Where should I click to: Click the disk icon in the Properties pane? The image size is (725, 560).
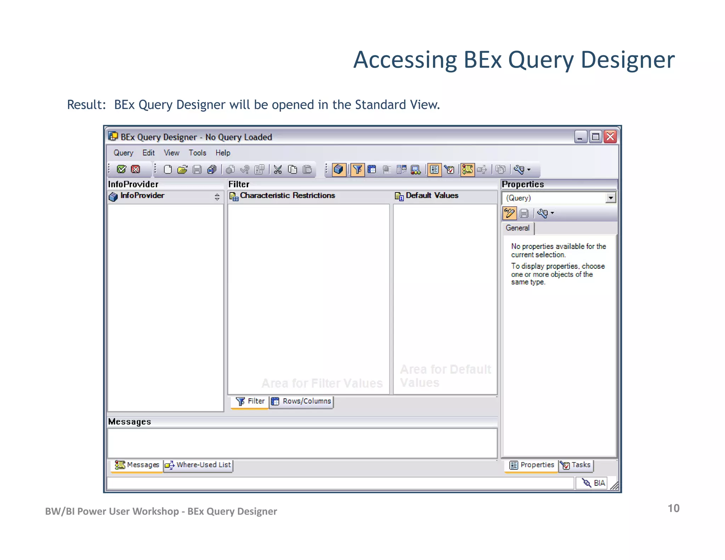524,213
